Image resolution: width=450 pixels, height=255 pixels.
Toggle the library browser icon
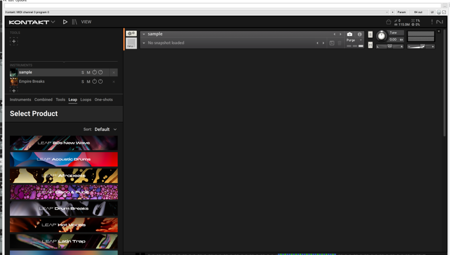(x=74, y=22)
